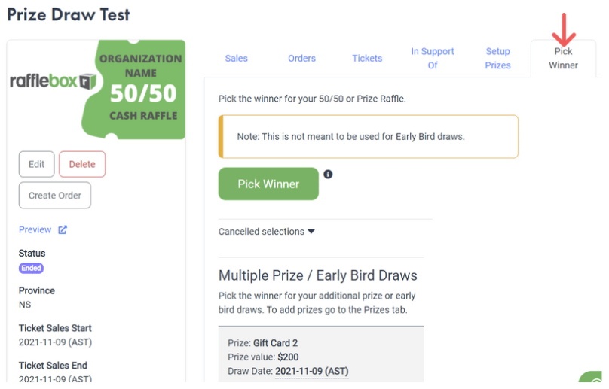Viewport: 609px width, 389px height.
Task: Click the rafflebox logo
Action: (53, 81)
